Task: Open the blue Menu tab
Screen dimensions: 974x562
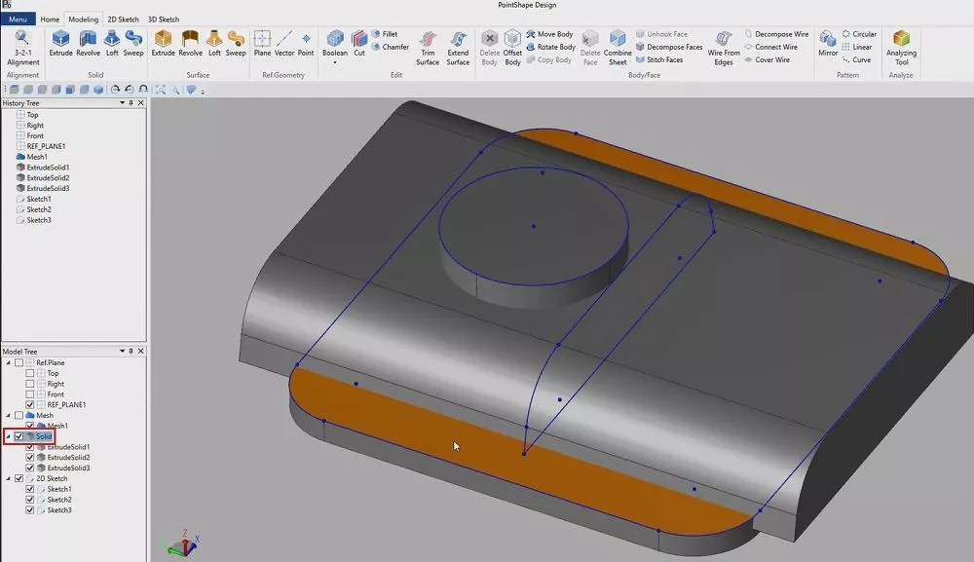Action: click(19, 19)
